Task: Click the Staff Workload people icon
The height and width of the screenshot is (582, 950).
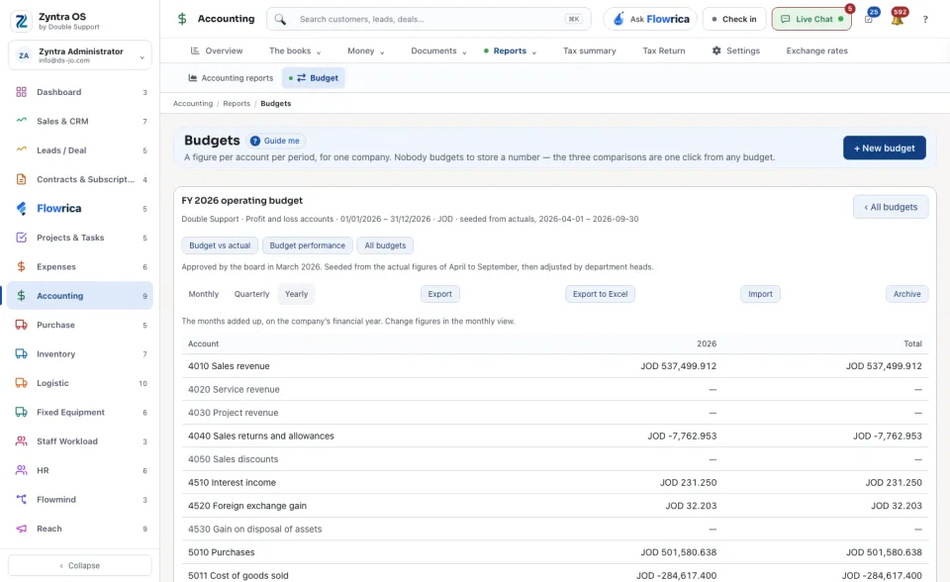Action: (x=21, y=441)
